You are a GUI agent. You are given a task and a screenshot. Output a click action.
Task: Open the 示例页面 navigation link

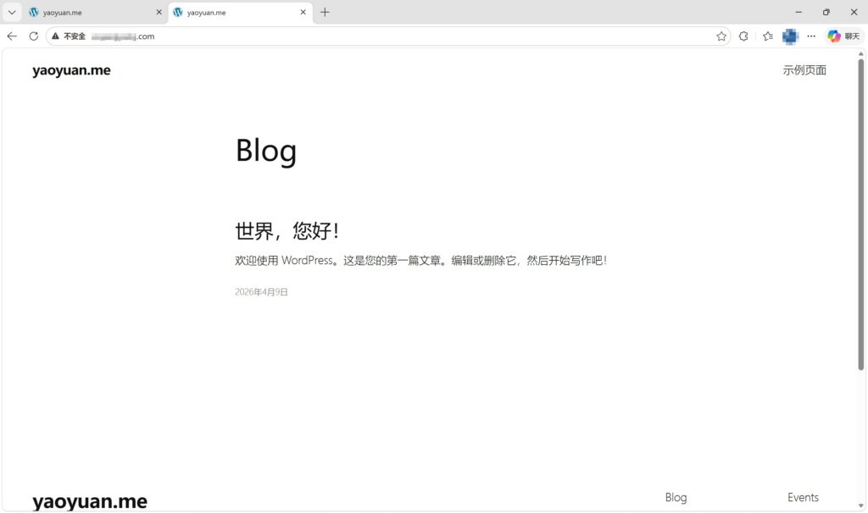[804, 70]
